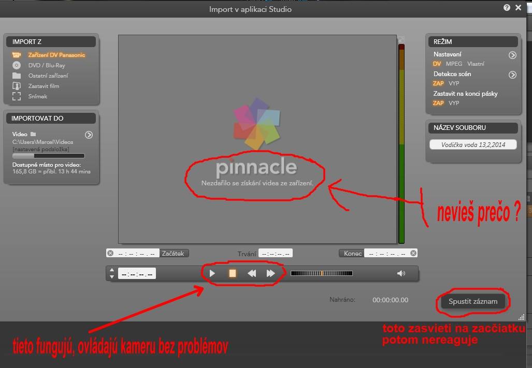Open the help question mark icon
The image size is (532, 368).
(x=507, y=8)
